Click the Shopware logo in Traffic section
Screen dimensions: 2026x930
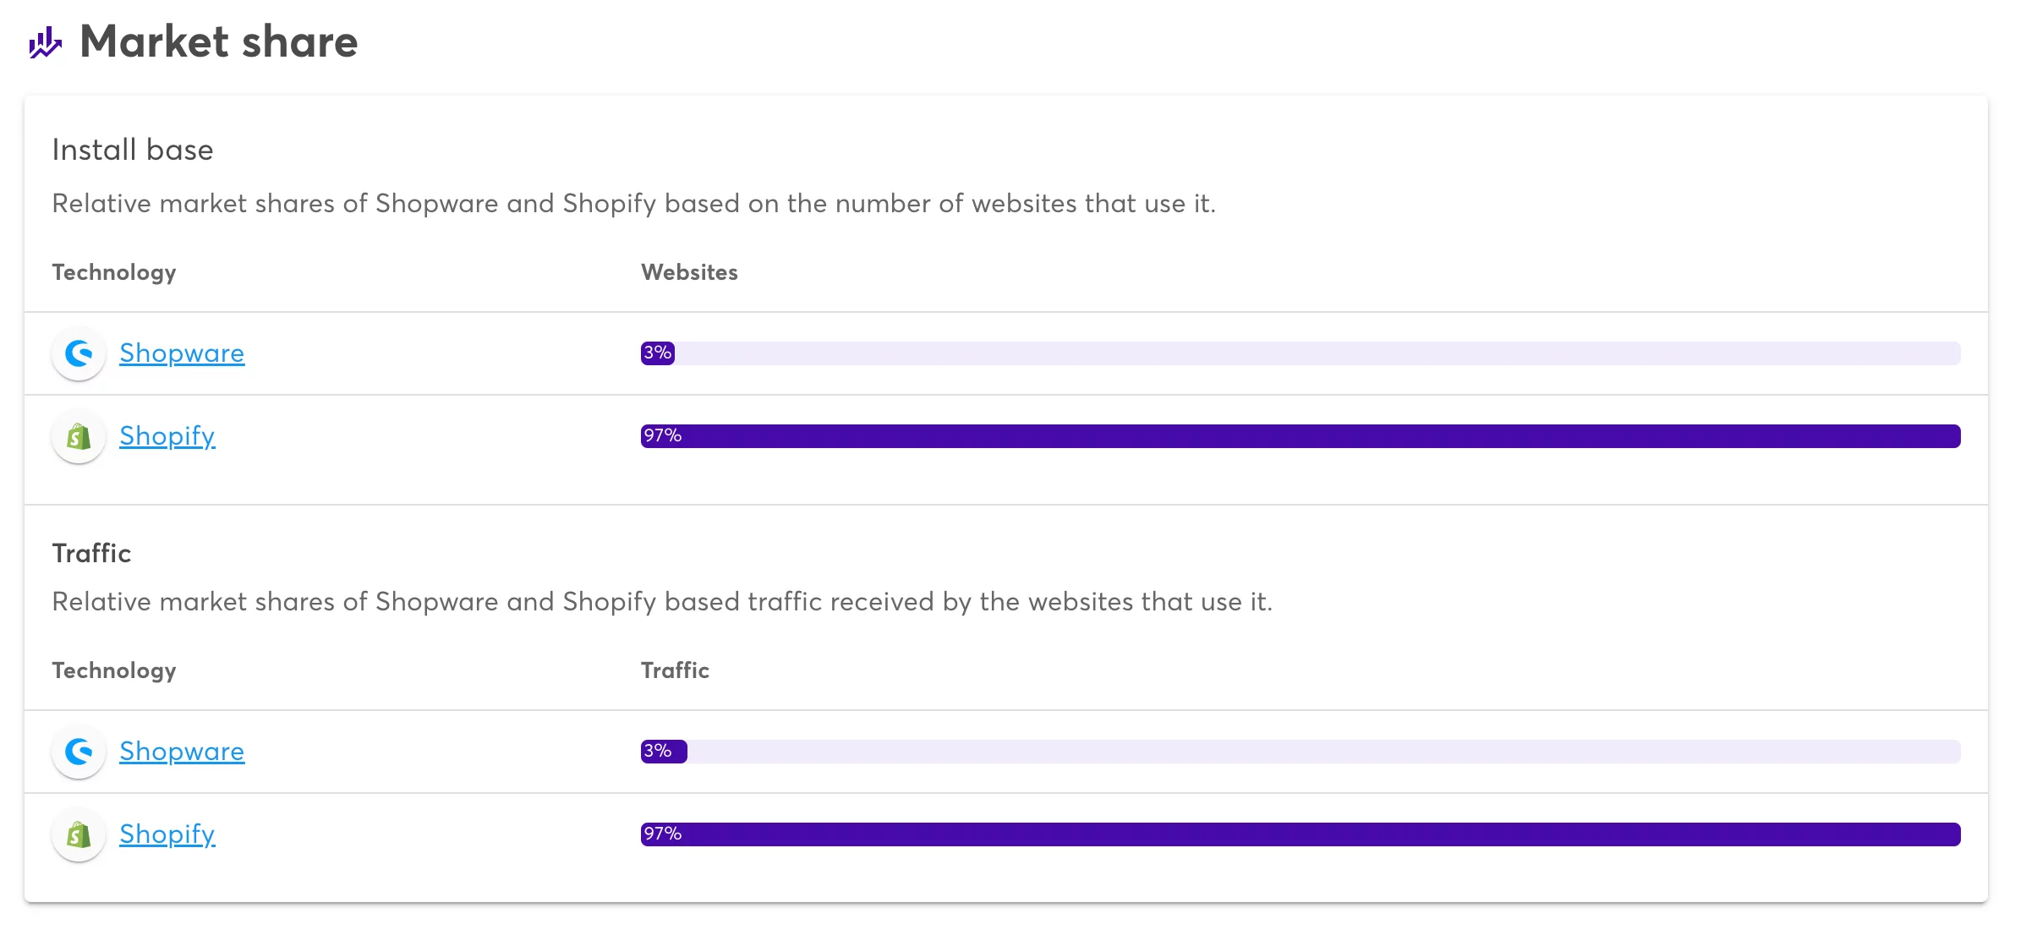pos(78,752)
